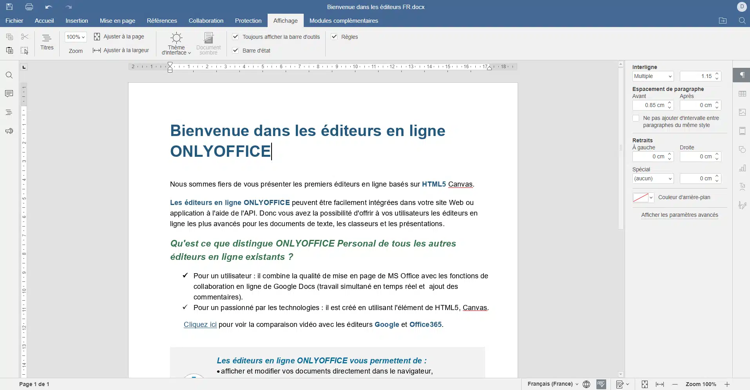
Task: Open table settings in right sidebar
Action: point(742,94)
